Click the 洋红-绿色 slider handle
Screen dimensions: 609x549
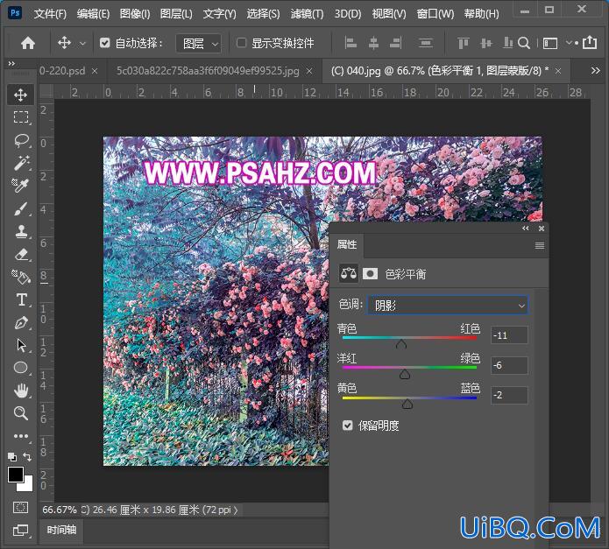tap(405, 374)
